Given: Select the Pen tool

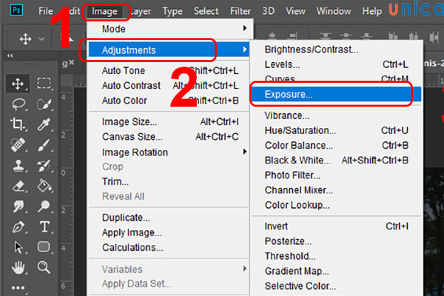Looking at the screenshot, I should [17, 226].
